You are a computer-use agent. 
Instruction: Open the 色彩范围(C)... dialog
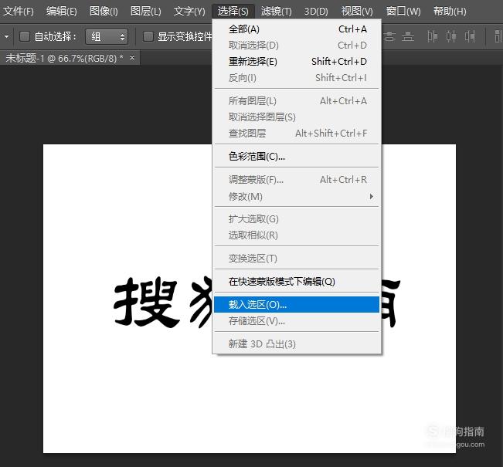[297, 157]
